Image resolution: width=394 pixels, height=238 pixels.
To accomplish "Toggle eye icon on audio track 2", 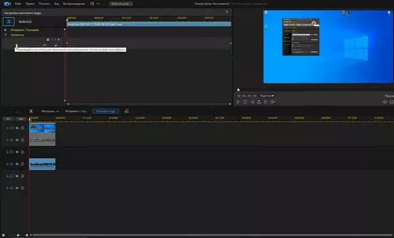I will 17,164.
